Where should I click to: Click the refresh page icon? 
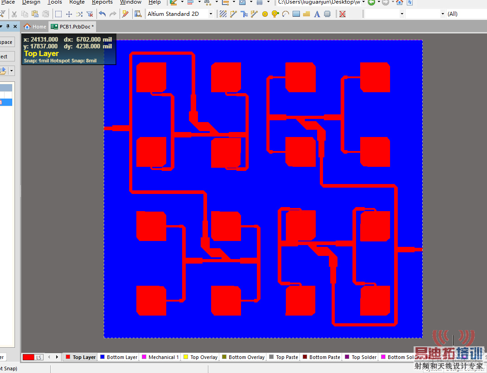[410, 2]
